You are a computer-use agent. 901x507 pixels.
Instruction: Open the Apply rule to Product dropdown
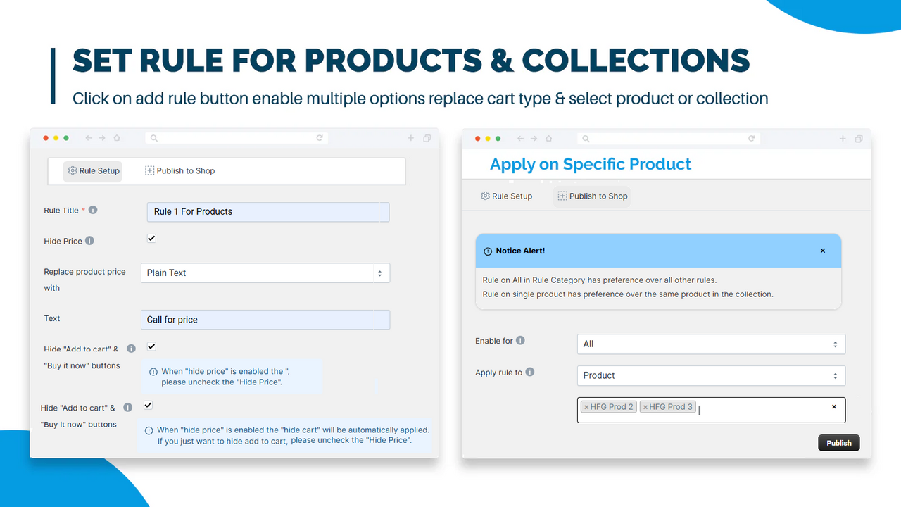[x=710, y=375]
